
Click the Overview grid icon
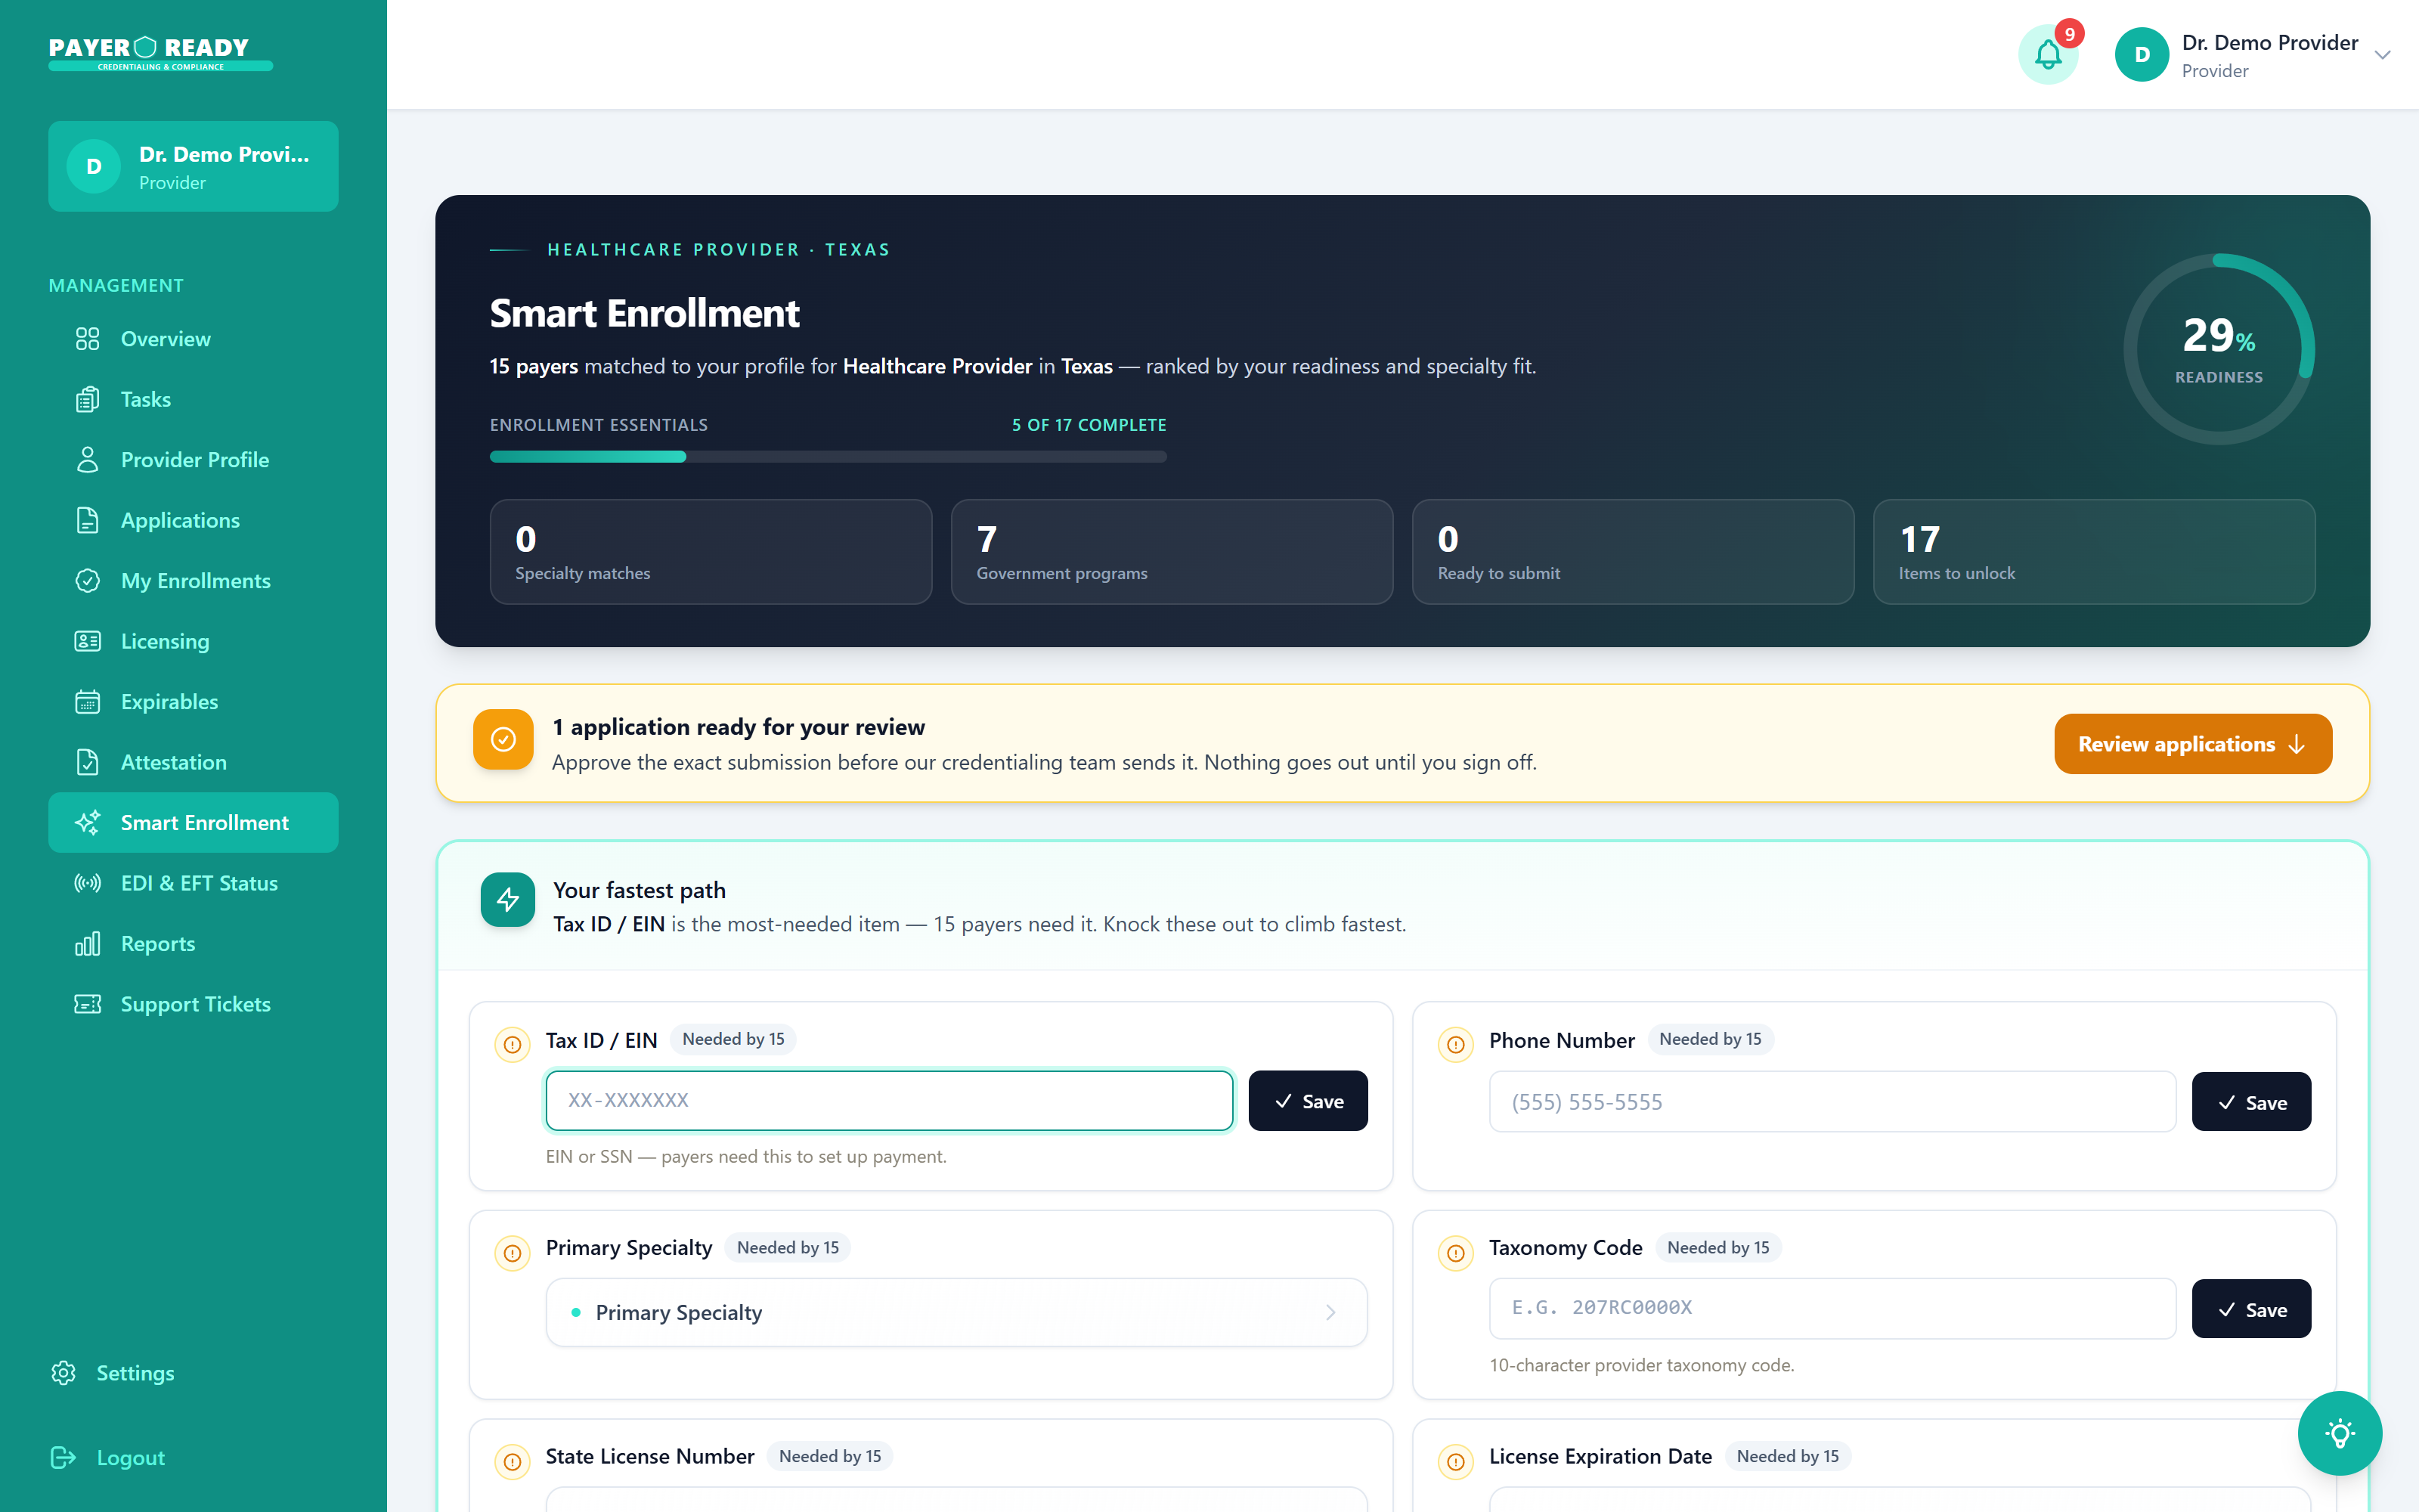[88, 339]
